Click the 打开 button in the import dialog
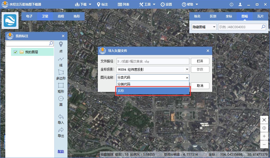 tap(200, 61)
